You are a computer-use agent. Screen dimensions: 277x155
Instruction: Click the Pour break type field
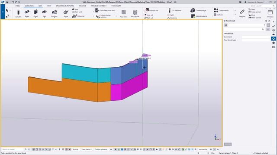(x=256, y=40)
